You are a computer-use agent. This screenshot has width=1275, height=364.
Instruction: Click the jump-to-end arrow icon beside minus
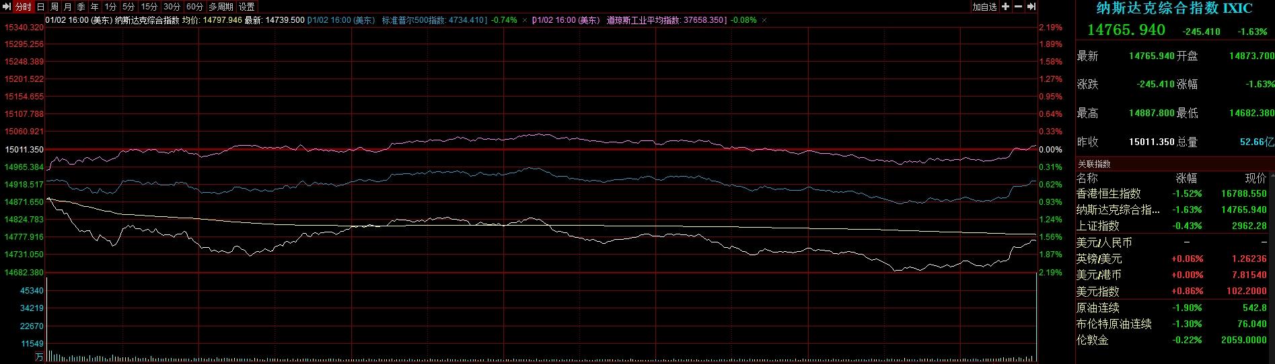point(1031,7)
